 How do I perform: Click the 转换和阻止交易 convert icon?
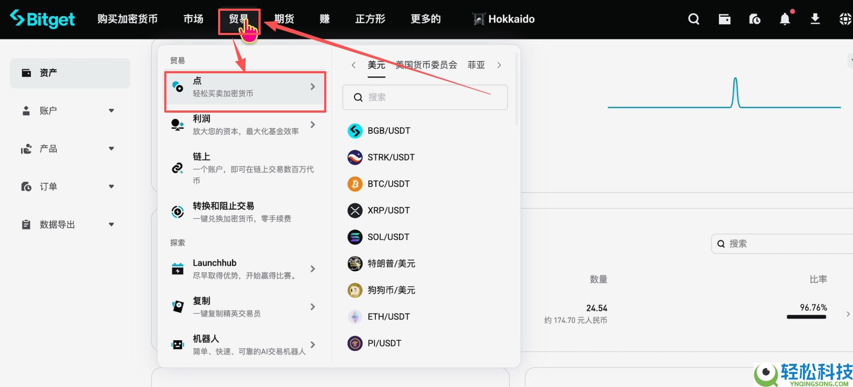tap(177, 212)
